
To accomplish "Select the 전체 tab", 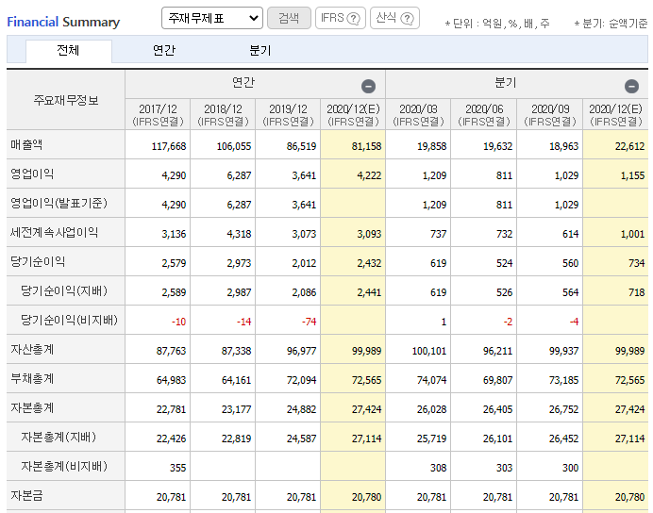I will click(x=68, y=51).
